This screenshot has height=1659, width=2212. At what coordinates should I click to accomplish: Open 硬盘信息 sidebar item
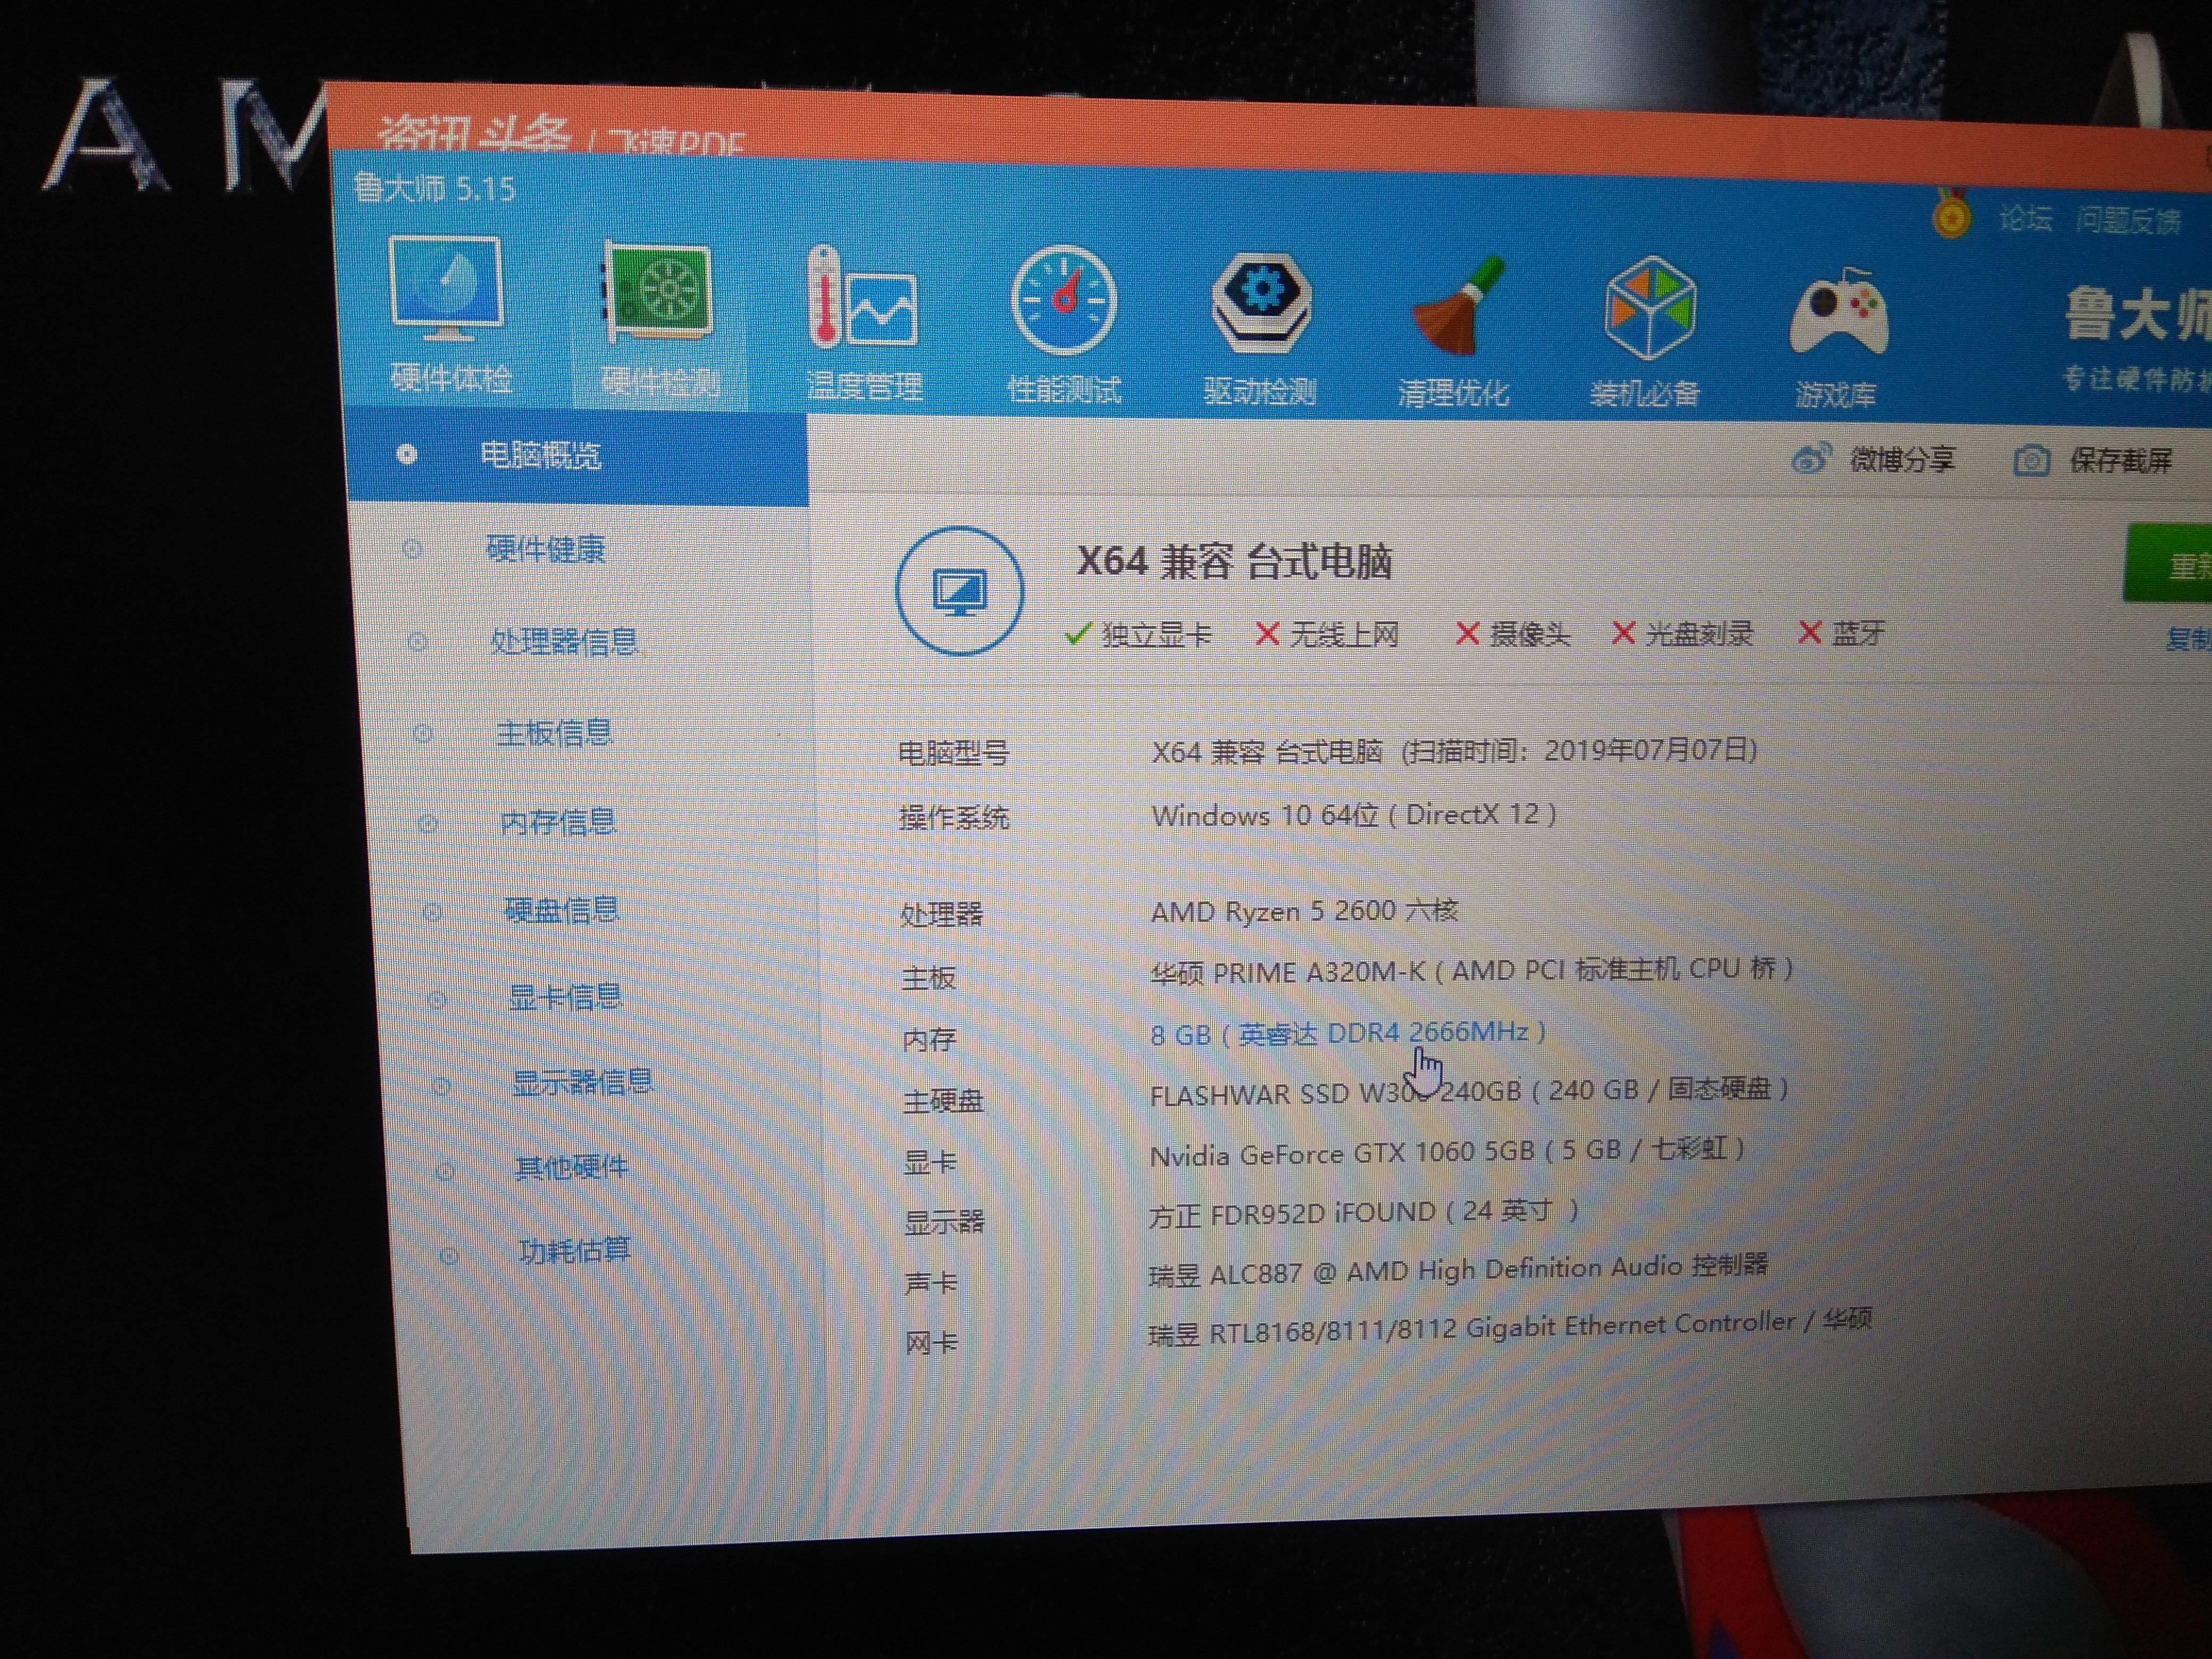pos(562,910)
